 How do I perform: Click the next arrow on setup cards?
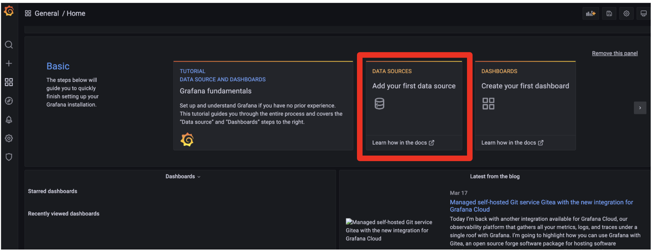(x=640, y=108)
